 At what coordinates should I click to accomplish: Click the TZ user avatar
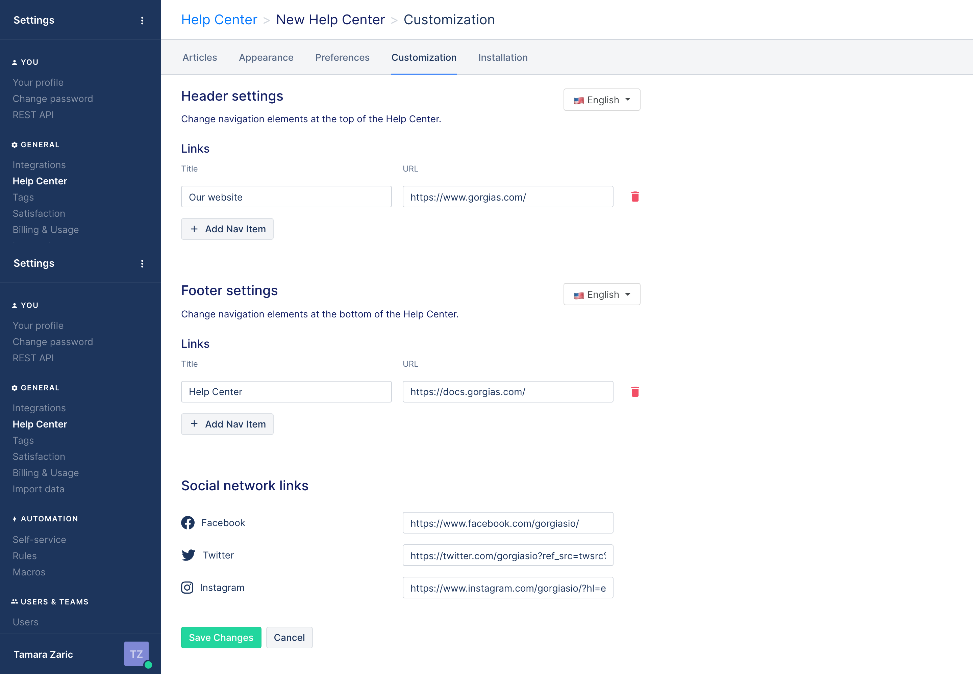click(x=136, y=654)
